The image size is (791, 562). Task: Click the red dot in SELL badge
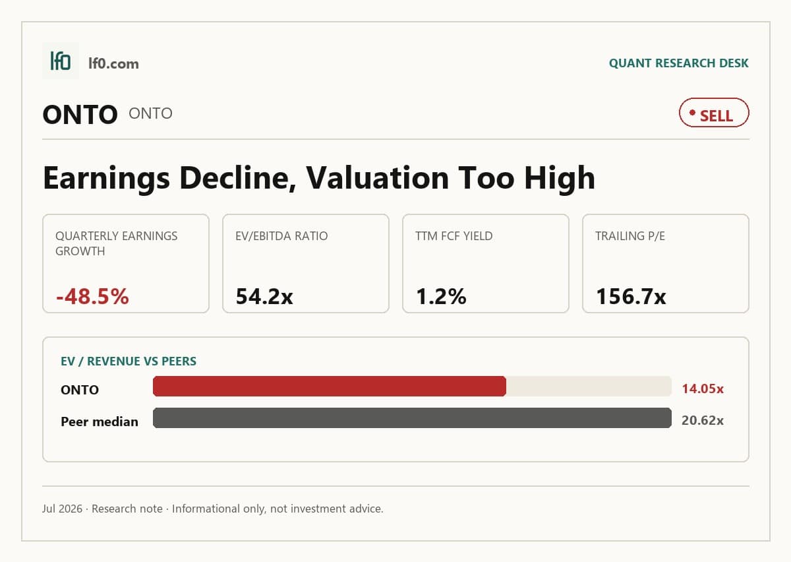click(692, 113)
